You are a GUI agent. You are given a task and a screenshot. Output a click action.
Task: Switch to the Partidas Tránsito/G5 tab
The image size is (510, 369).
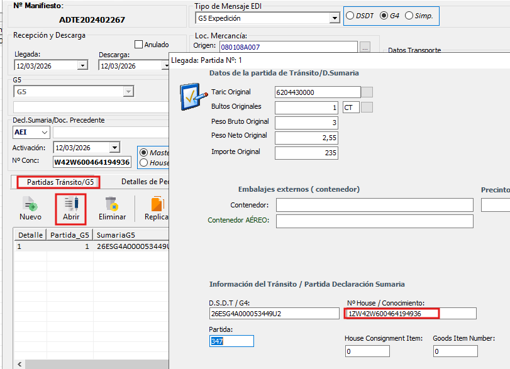tap(55, 182)
